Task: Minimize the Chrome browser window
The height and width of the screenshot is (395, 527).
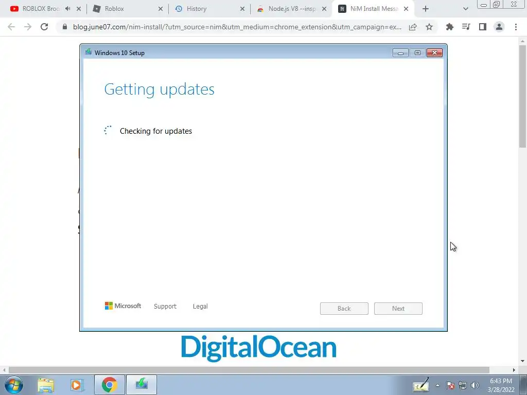Action: pyautogui.click(x=484, y=4)
